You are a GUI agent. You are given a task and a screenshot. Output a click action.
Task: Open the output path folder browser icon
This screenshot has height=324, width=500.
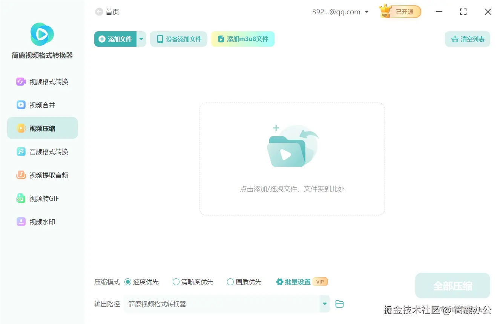click(339, 304)
